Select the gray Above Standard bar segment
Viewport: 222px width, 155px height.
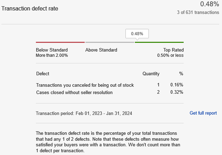(110, 42)
